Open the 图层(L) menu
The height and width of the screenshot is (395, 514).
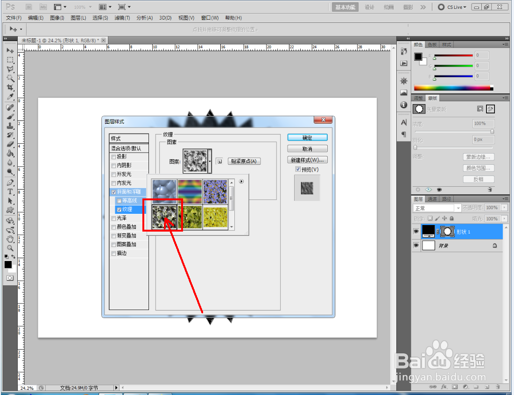(78, 18)
